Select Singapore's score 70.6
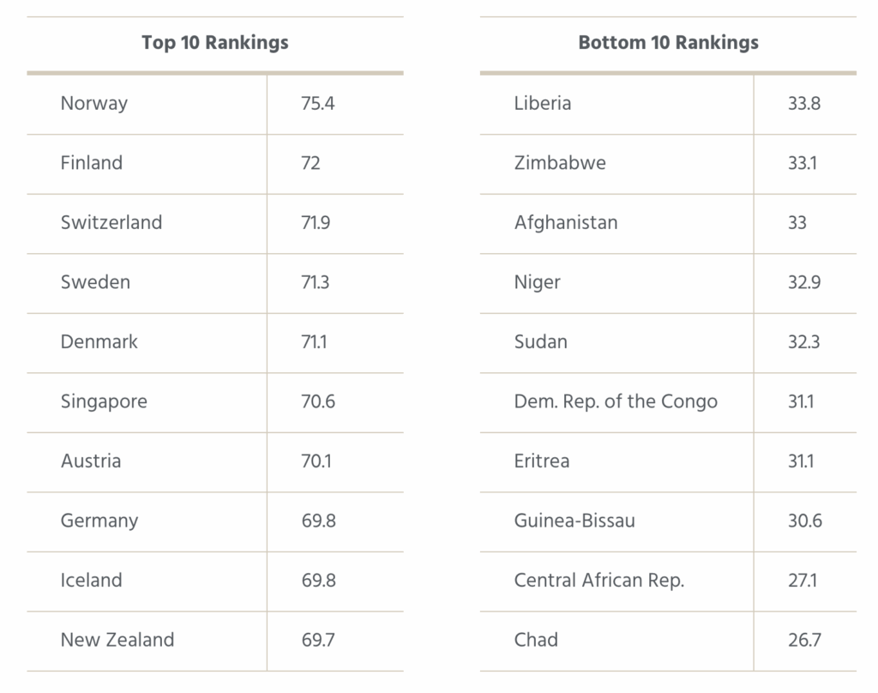This screenshot has height=693, width=878. [x=318, y=401]
